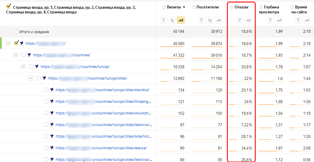Check the checkbox for the stambul row
This screenshot has width=314, height=162.
point(46,90)
